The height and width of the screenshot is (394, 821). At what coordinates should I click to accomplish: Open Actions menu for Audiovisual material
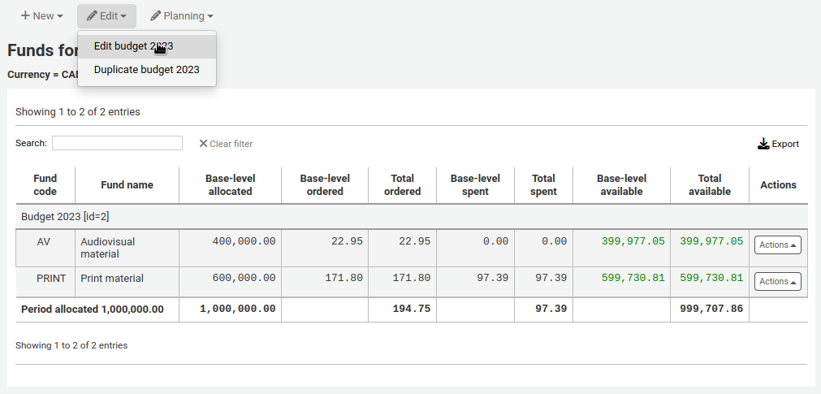point(777,245)
